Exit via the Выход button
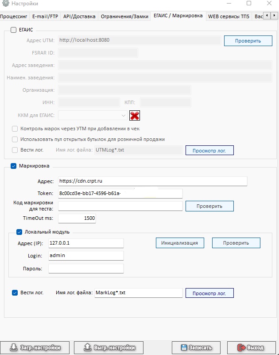The height and width of the screenshot is (355, 279). 252,347
